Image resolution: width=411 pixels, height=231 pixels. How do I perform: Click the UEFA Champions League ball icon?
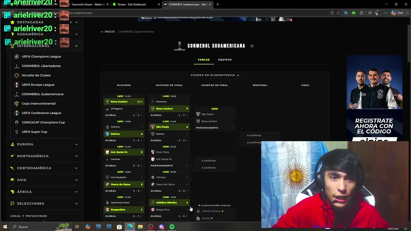(17, 56)
